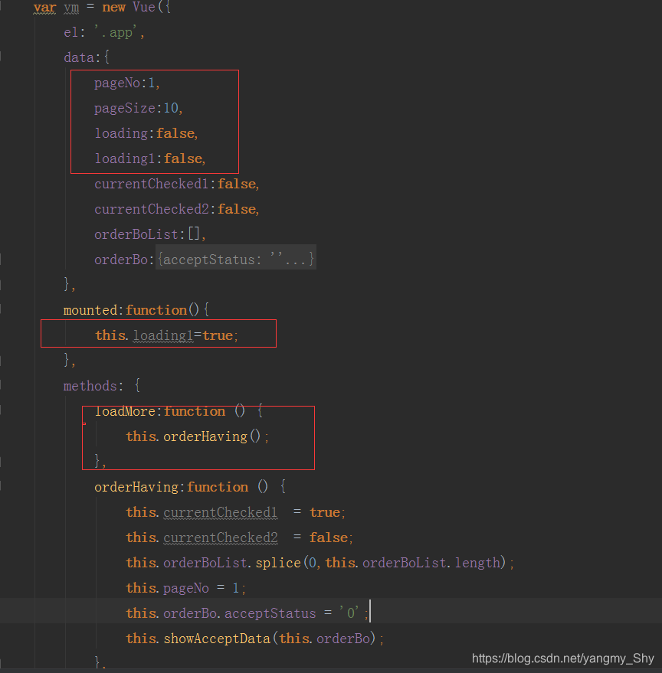Click 'orderBoList' key in data object
The height and width of the screenshot is (673, 662).
[136, 234]
